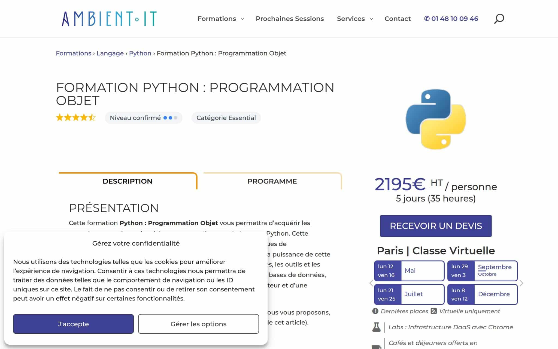Click the Formations breadcrumb link
This screenshot has height=349, width=558.
(74, 53)
